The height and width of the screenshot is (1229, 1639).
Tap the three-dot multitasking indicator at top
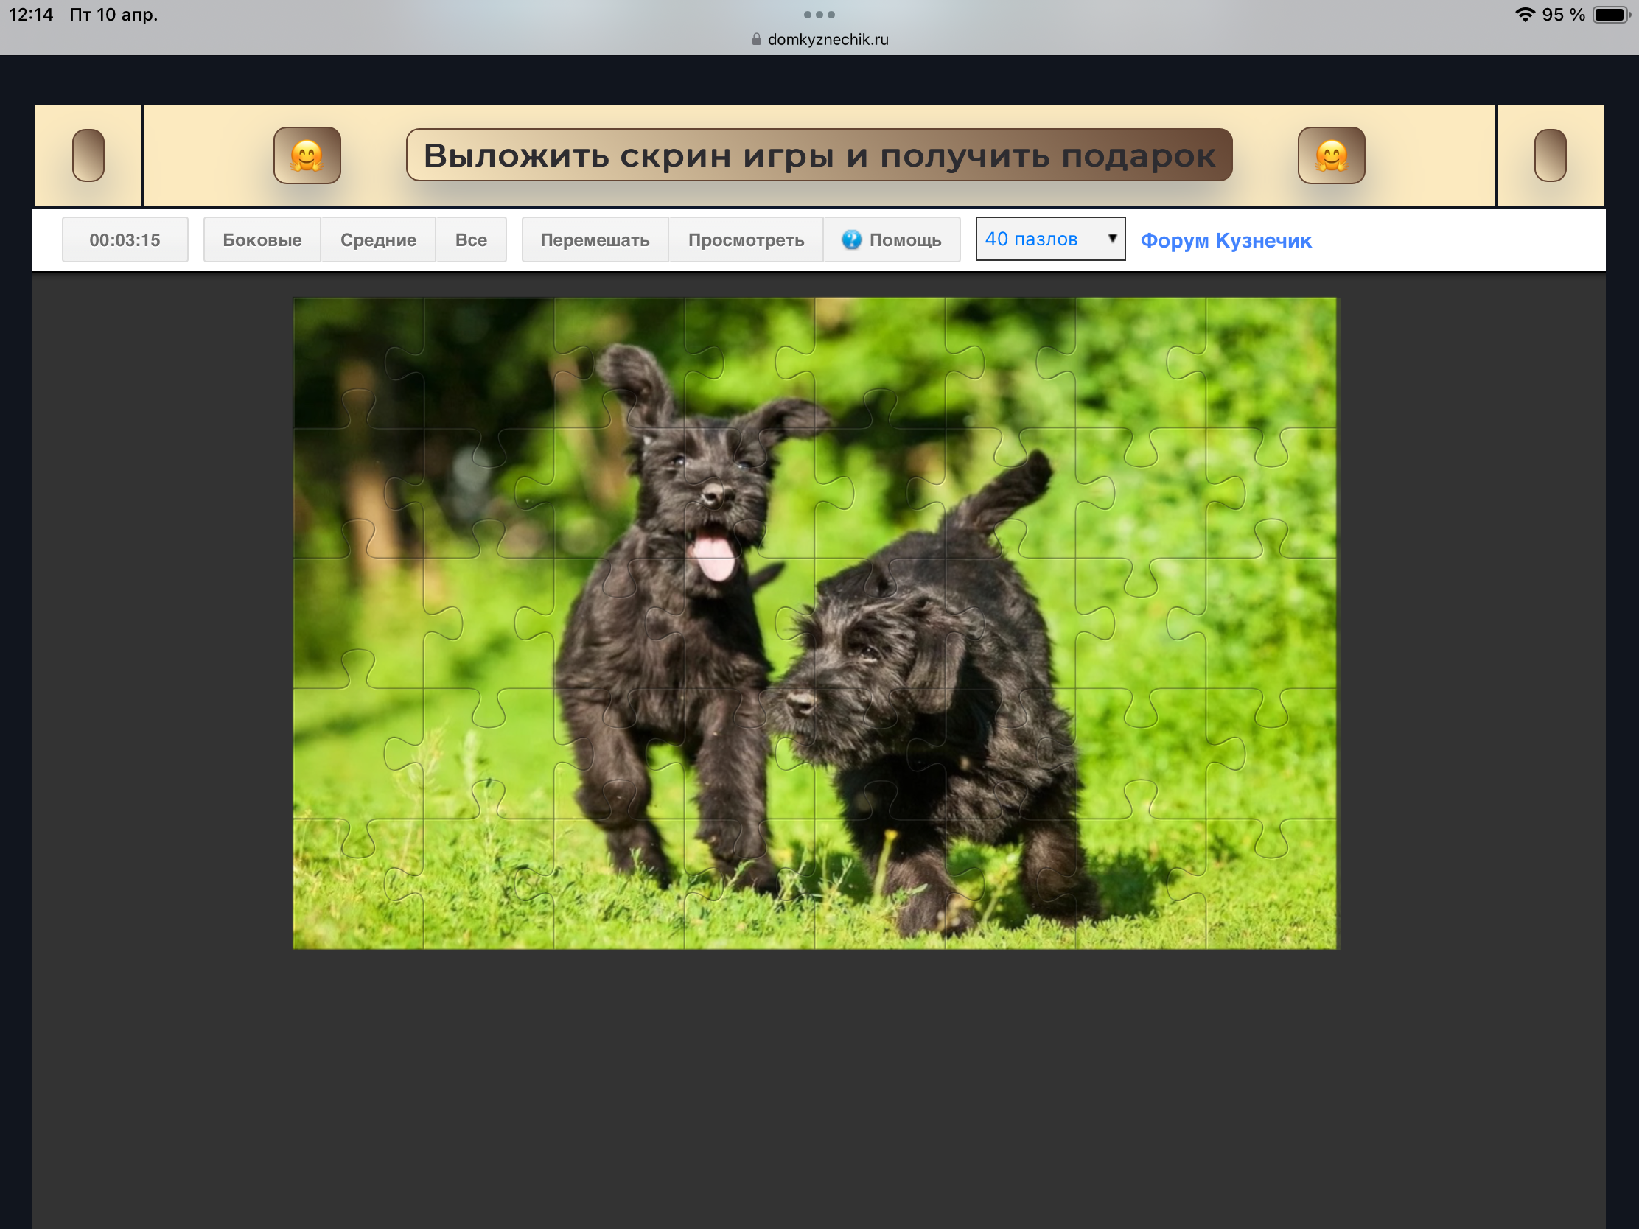pyautogui.click(x=819, y=15)
